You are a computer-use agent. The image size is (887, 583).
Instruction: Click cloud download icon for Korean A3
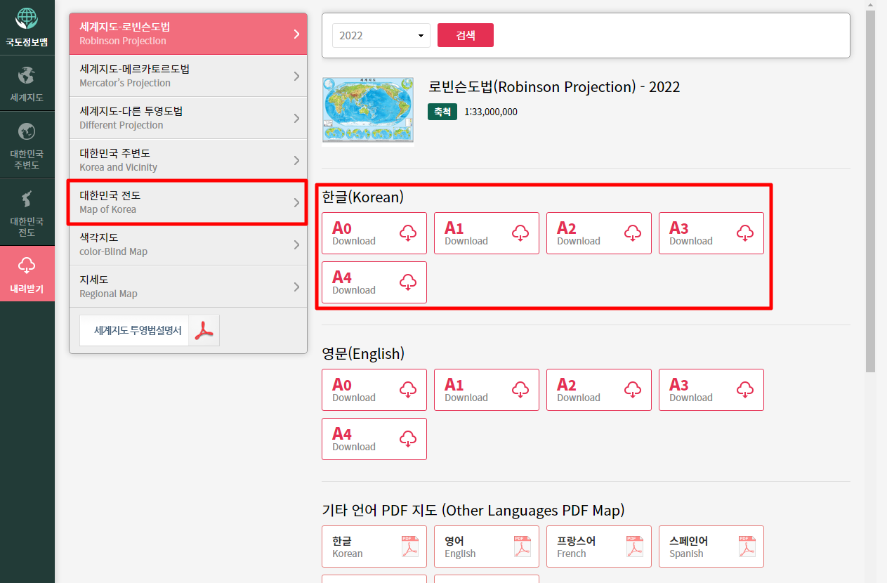point(745,233)
